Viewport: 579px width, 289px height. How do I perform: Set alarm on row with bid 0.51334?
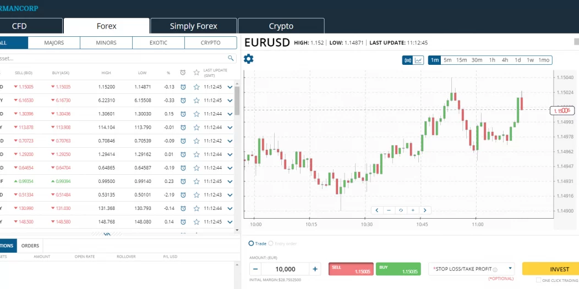point(183,195)
